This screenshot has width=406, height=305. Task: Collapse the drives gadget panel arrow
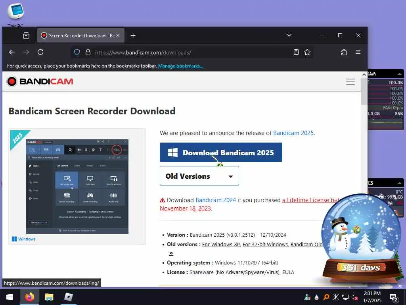tap(400, 183)
